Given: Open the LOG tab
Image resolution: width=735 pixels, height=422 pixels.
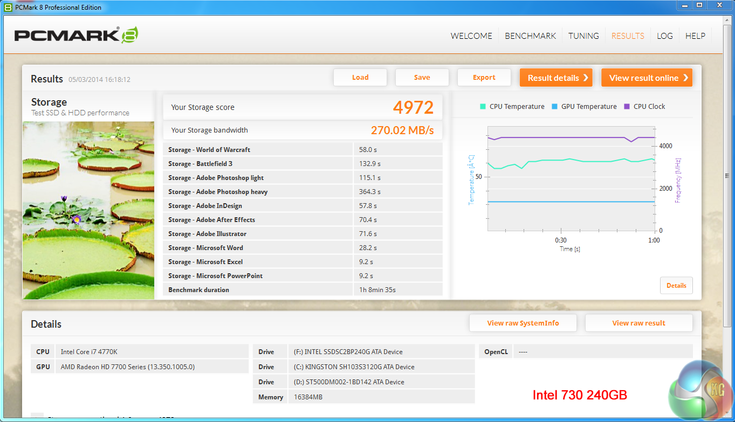Looking at the screenshot, I should click(664, 36).
